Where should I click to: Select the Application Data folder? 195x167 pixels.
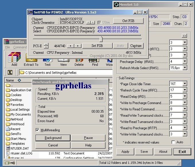[x=19, y=90]
